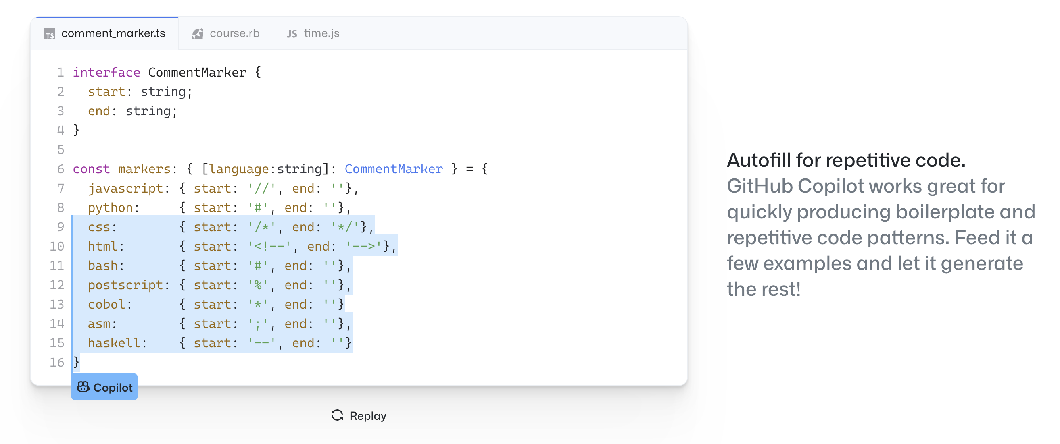Click the JS icon beside time.js
The image size is (1060, 444).
(292, 34)
